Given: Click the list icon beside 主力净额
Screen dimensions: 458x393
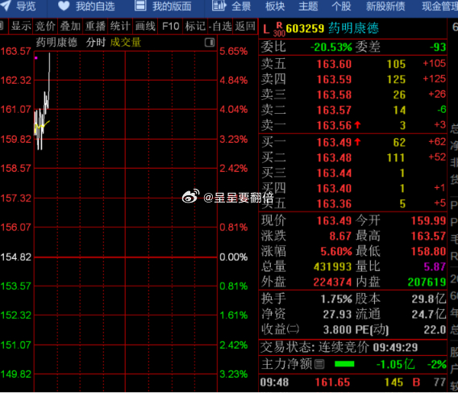Looking at the screenshot, I should click(319, 364).
